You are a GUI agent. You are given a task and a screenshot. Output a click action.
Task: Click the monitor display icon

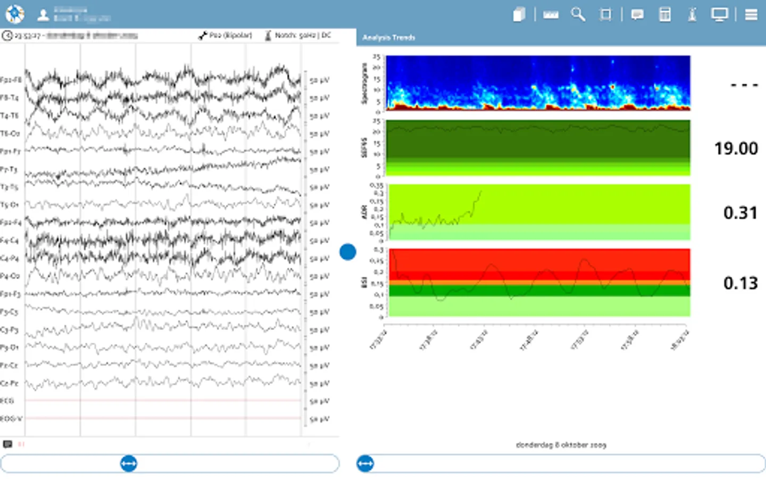pos(719,15)
